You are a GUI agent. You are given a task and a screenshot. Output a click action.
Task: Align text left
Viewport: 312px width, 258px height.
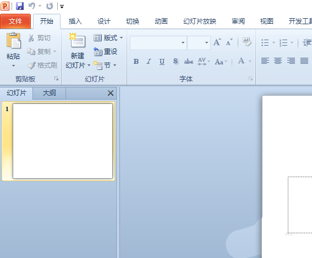265,61
